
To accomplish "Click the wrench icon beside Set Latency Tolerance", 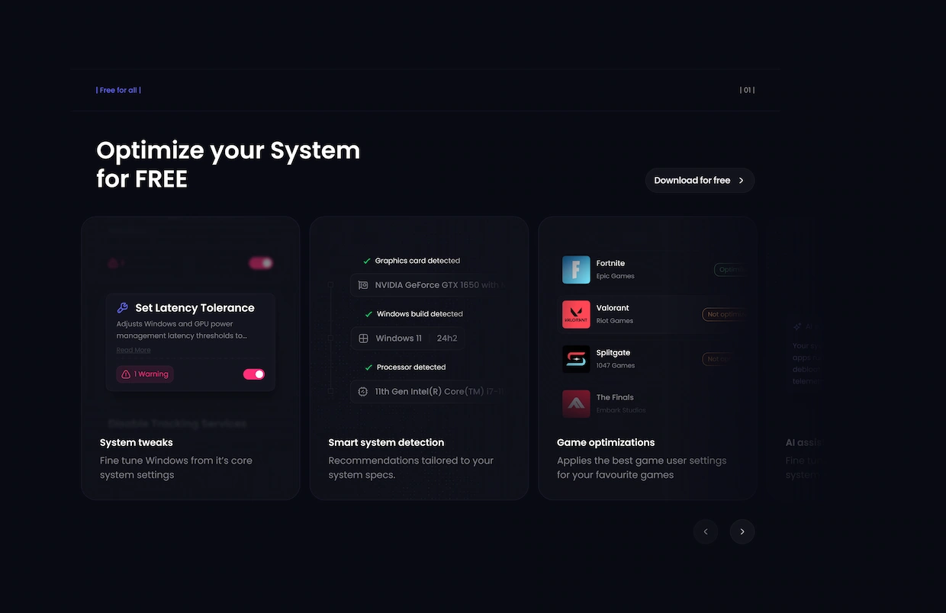I will point(122,308).
